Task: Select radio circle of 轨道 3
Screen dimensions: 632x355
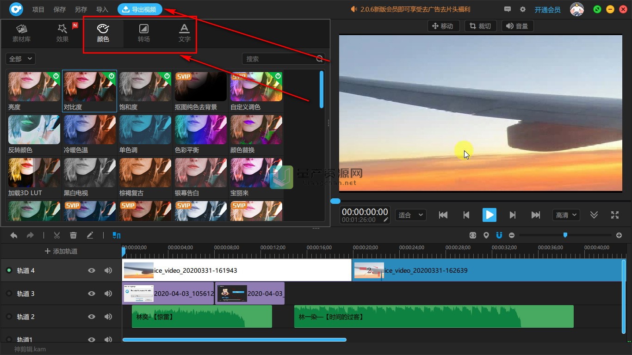Action: coord(9,294)
